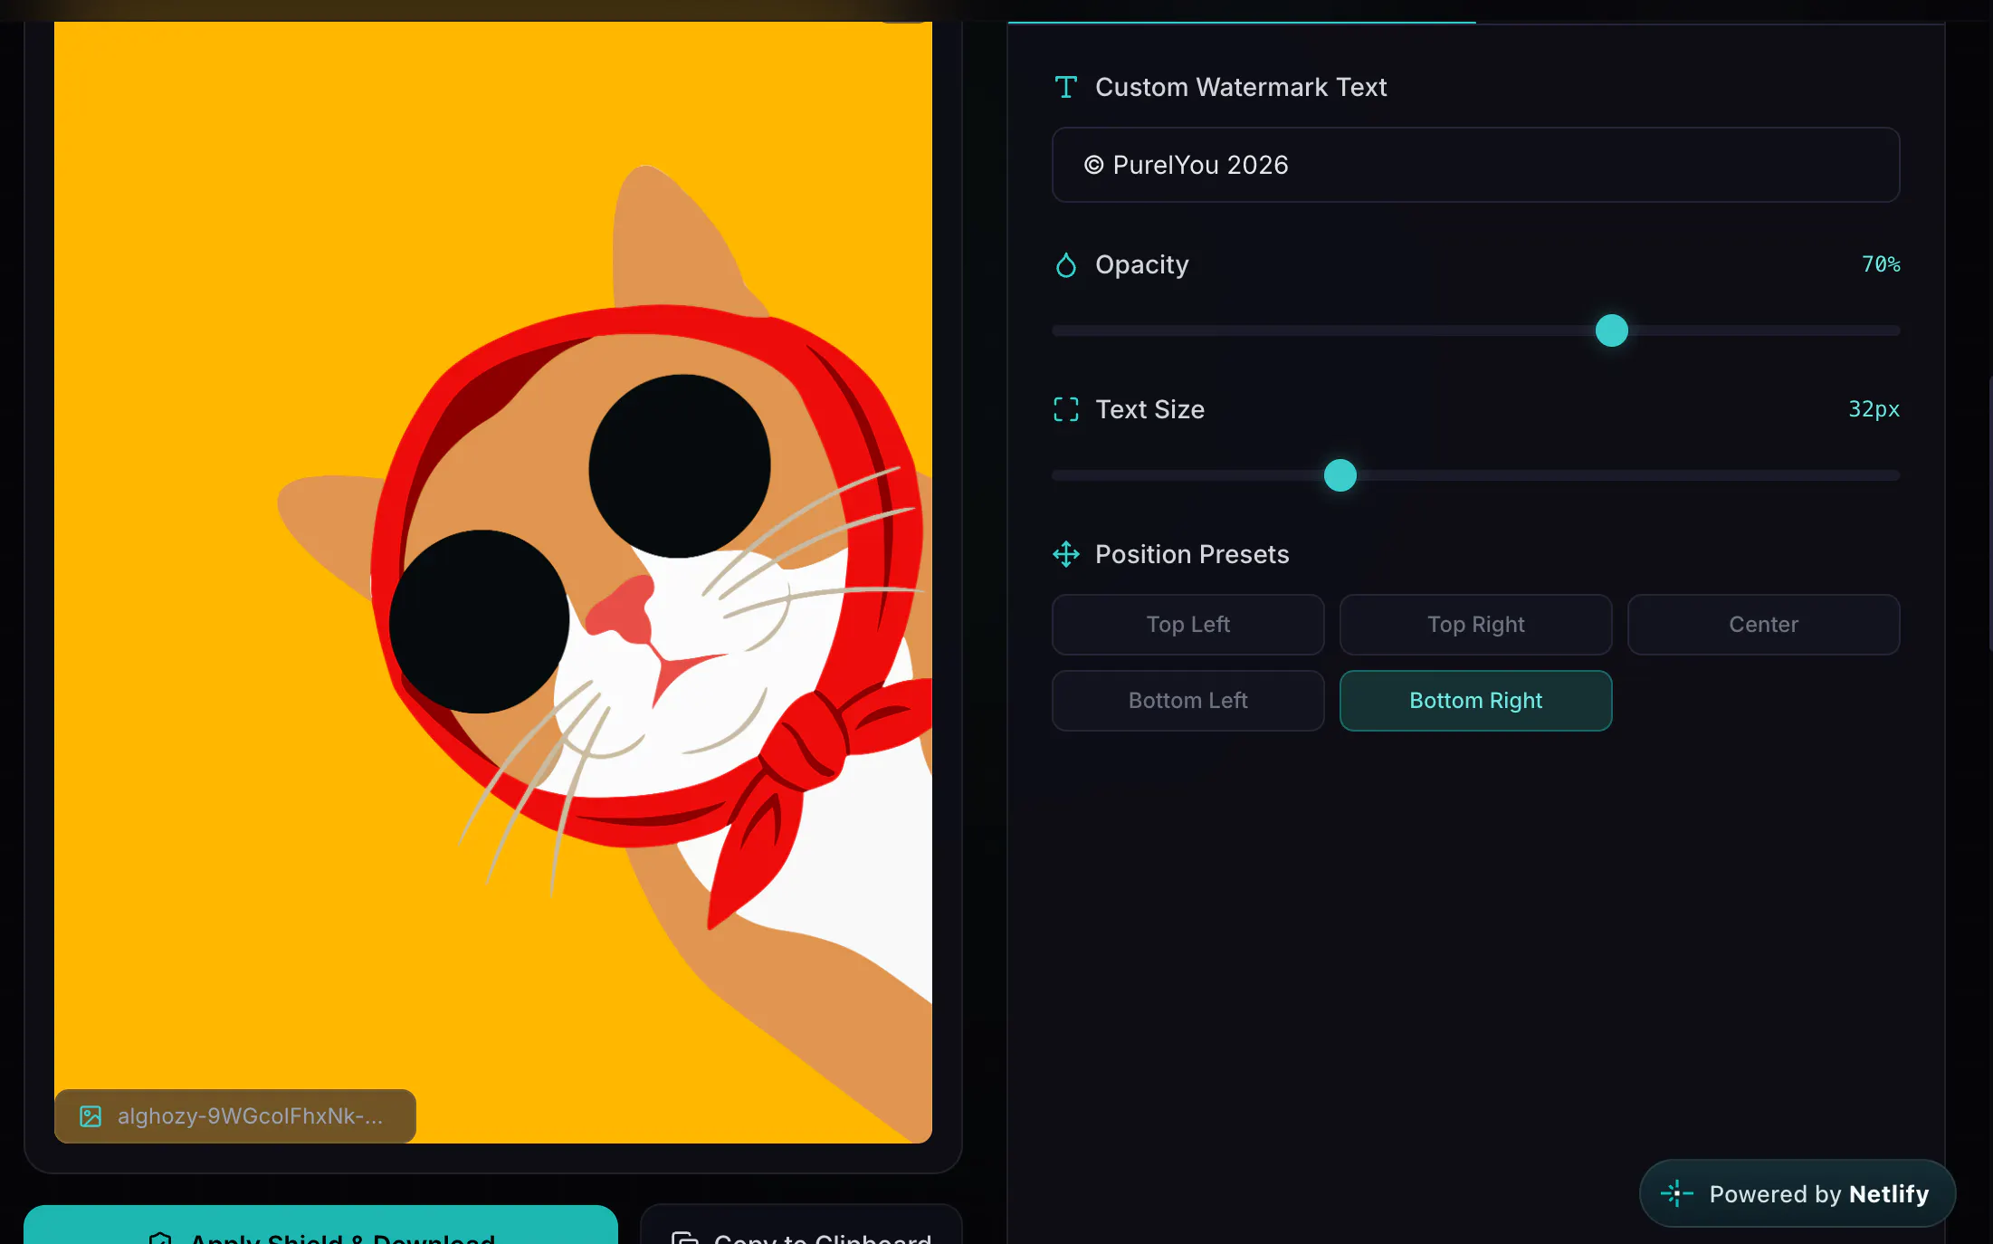The width and height of the screenshot is (1993, 1244).
Task: Click the Text Size slider handle
Action: (x=1340, y=475)
